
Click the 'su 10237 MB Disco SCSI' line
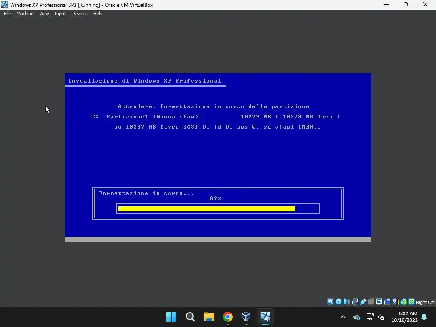pyautogui.click(x=218, y=127)
